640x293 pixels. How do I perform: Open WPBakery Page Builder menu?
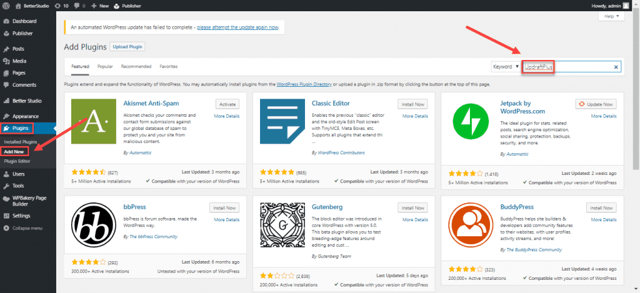tap(29, 201)
